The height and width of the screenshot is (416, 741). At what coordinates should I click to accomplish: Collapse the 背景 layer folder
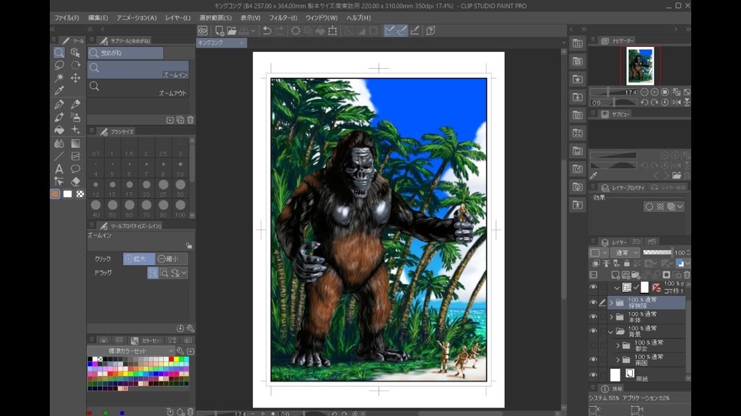611,332
